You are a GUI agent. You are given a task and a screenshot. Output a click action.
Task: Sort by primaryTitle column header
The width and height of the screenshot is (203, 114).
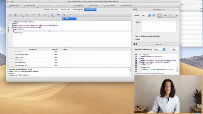[33, 49]
